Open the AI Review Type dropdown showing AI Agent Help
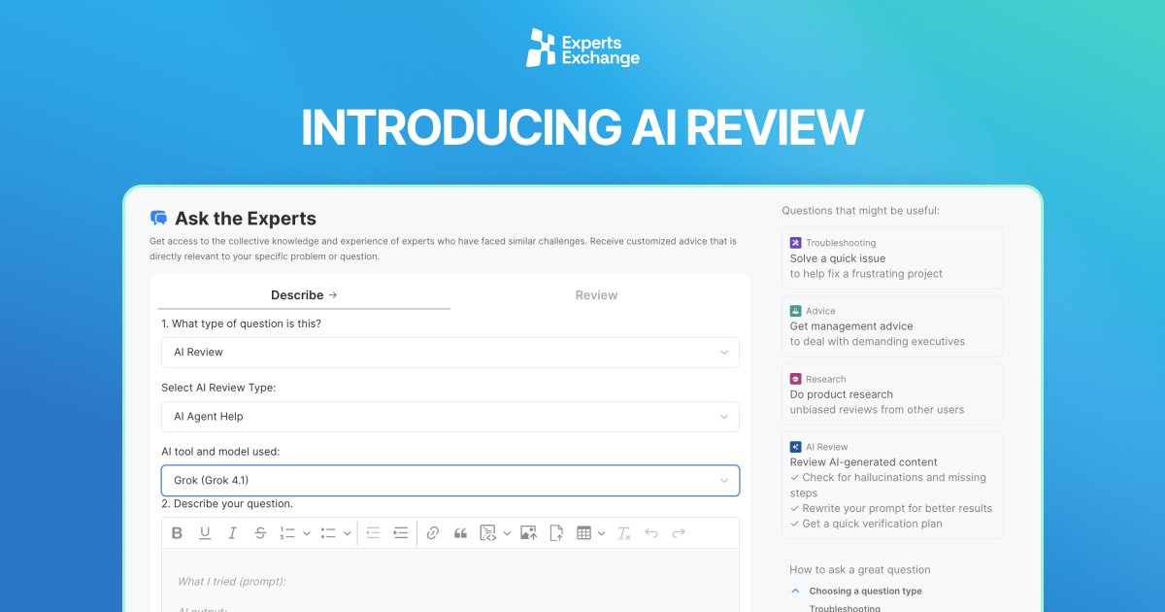The width and height of the screenshot is (1165, 612). coord(450,417)
